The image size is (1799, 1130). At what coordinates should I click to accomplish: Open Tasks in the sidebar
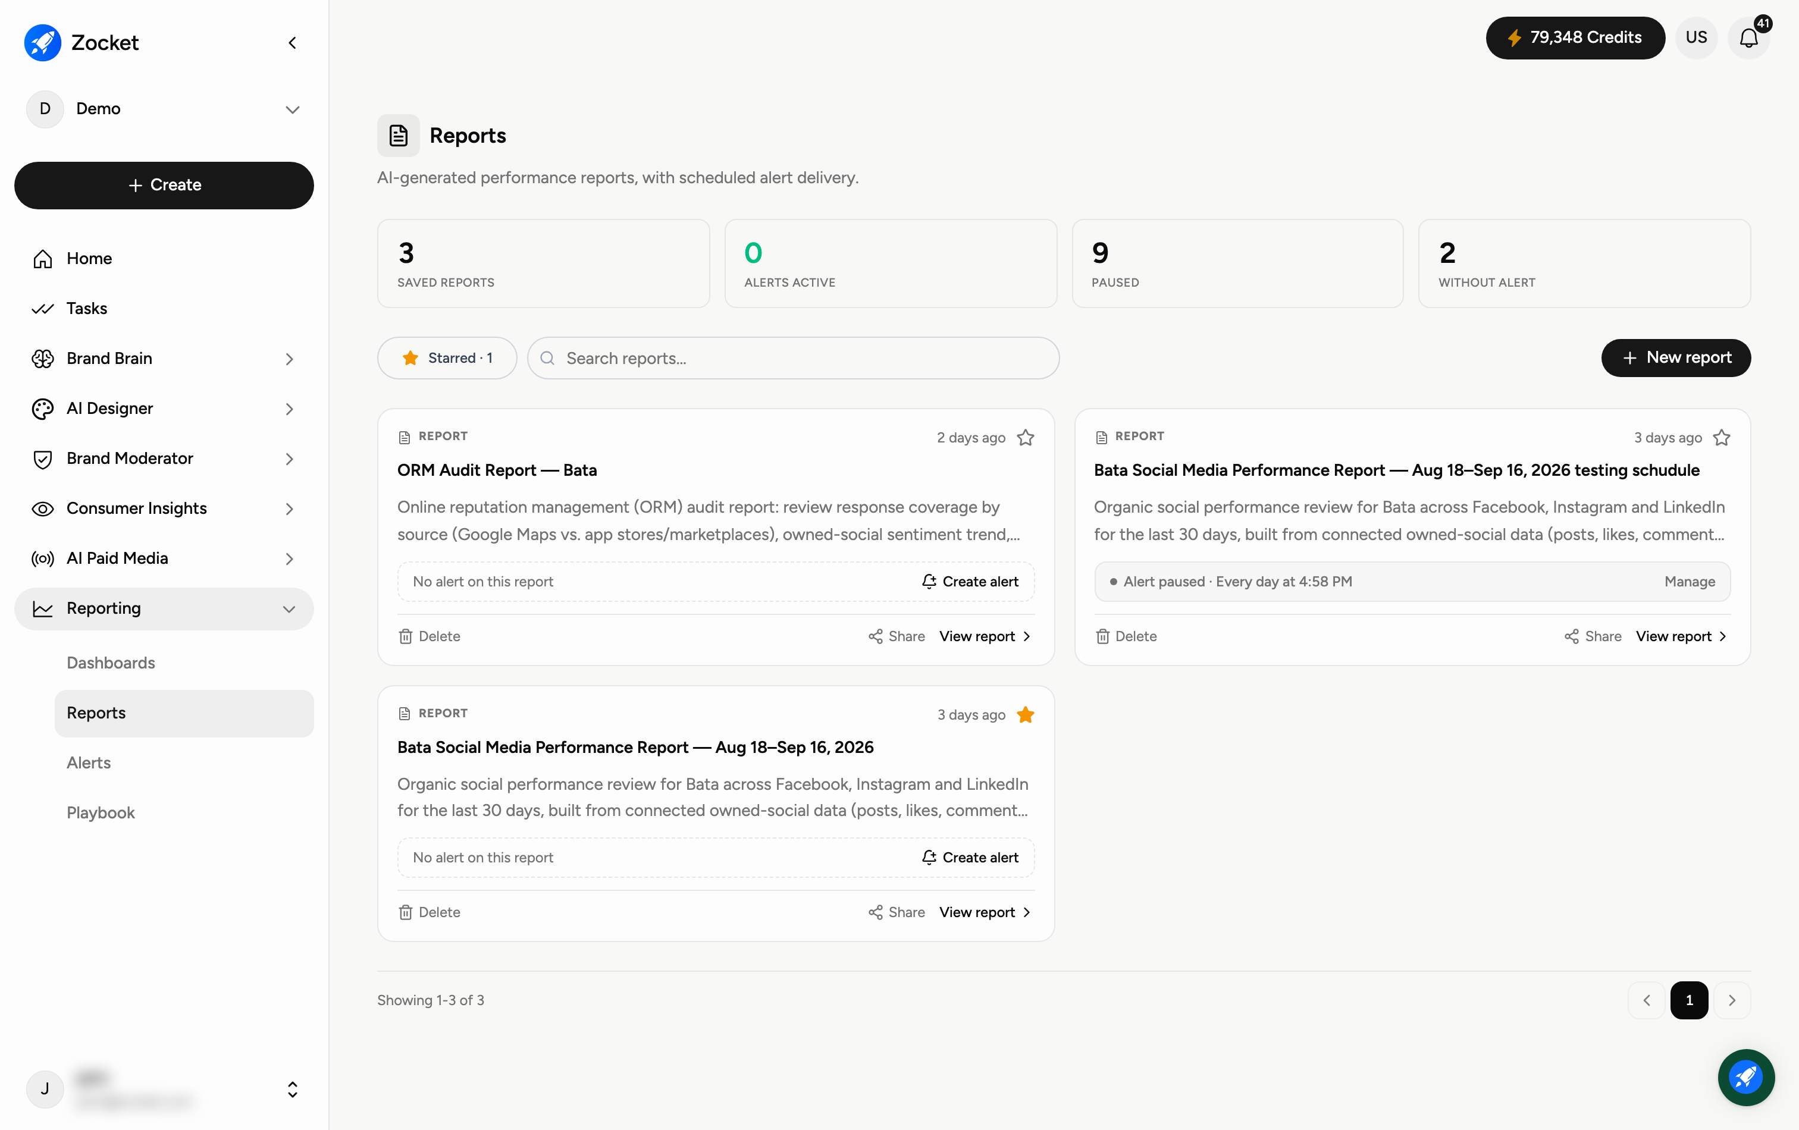tap(164, 309)
